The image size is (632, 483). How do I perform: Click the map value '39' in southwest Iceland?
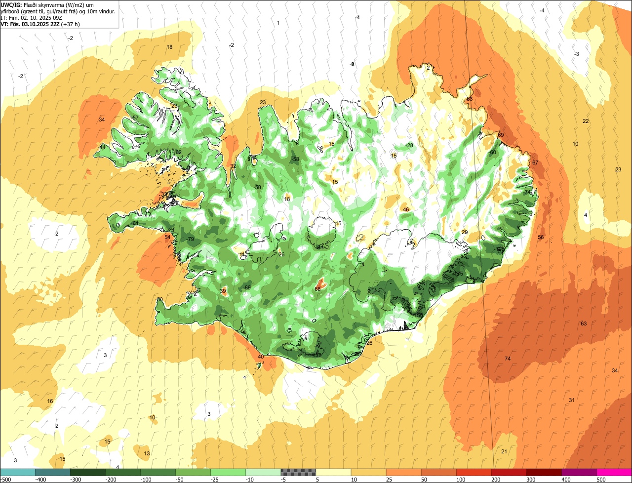223,291
